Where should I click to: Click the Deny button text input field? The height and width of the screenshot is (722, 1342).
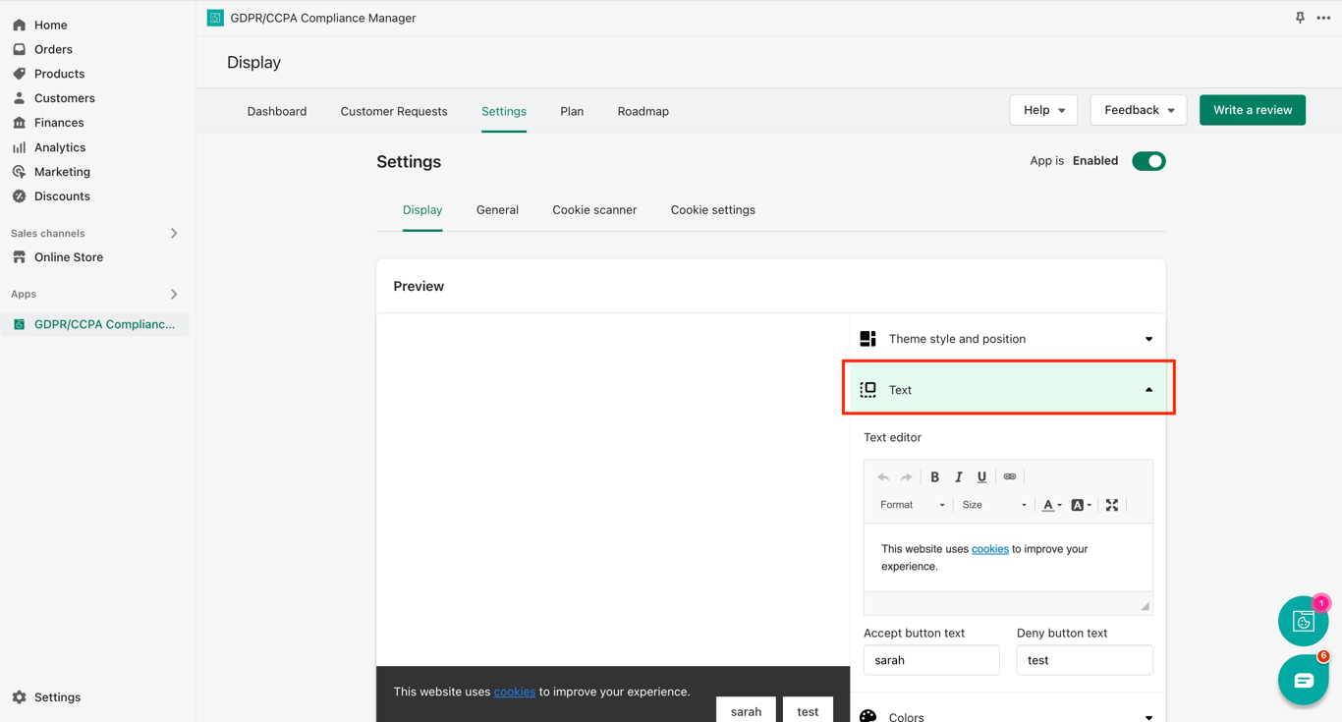1085,660
